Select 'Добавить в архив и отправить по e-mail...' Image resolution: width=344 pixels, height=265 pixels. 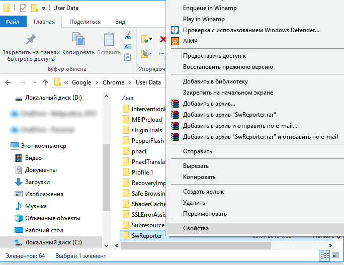(240, 126)
